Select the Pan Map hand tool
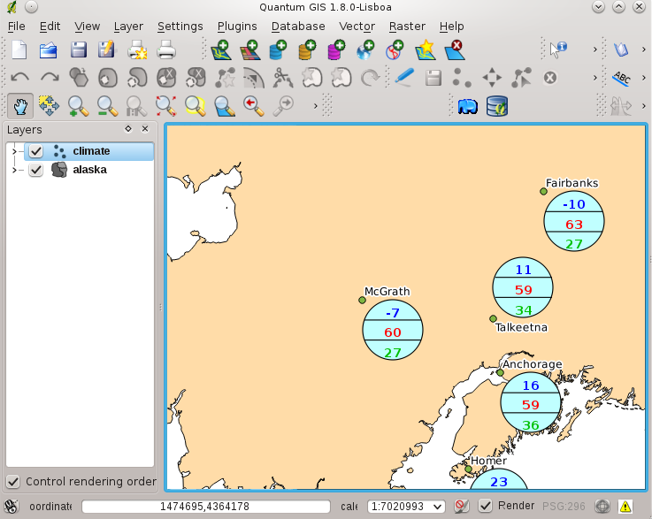652x519 pixels. point(20,107)
